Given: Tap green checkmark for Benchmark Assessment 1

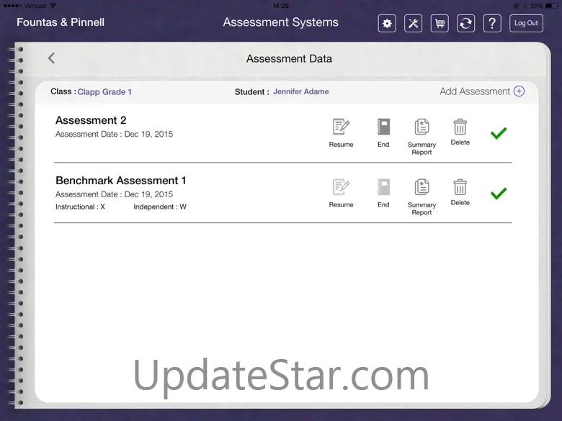Looking at the screenshot, I should point(499,194).
